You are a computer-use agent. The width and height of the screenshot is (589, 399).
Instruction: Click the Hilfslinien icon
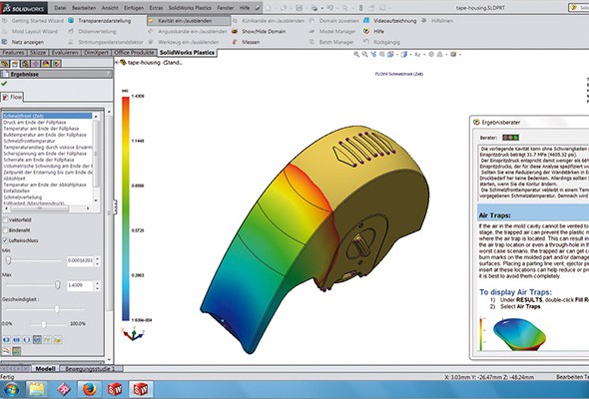[424, 21]
